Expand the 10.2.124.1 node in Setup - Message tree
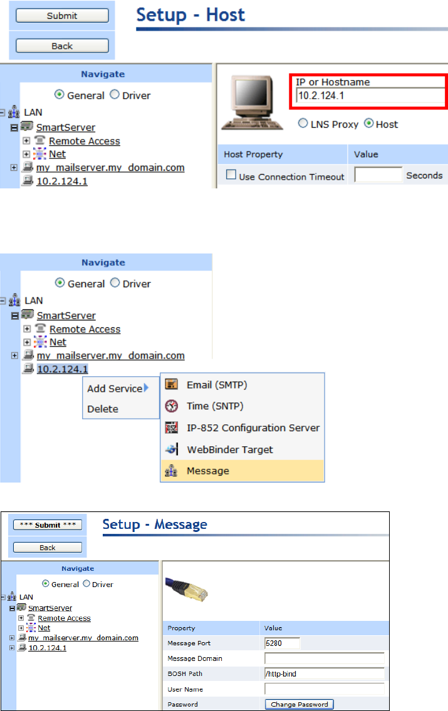 tap(13, 648)
